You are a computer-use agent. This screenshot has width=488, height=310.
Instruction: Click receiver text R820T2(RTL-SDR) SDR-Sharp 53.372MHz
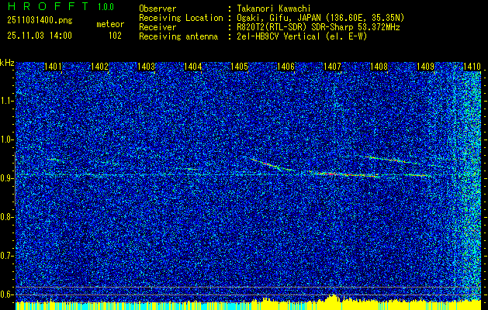click(318, 27)
